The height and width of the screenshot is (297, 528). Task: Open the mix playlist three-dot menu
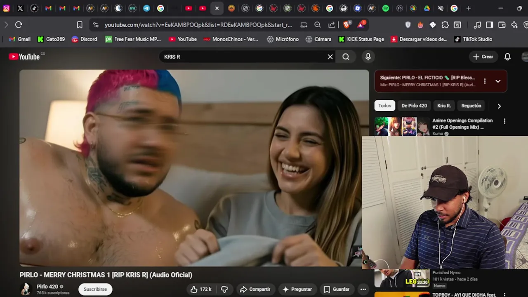point(485,81)
